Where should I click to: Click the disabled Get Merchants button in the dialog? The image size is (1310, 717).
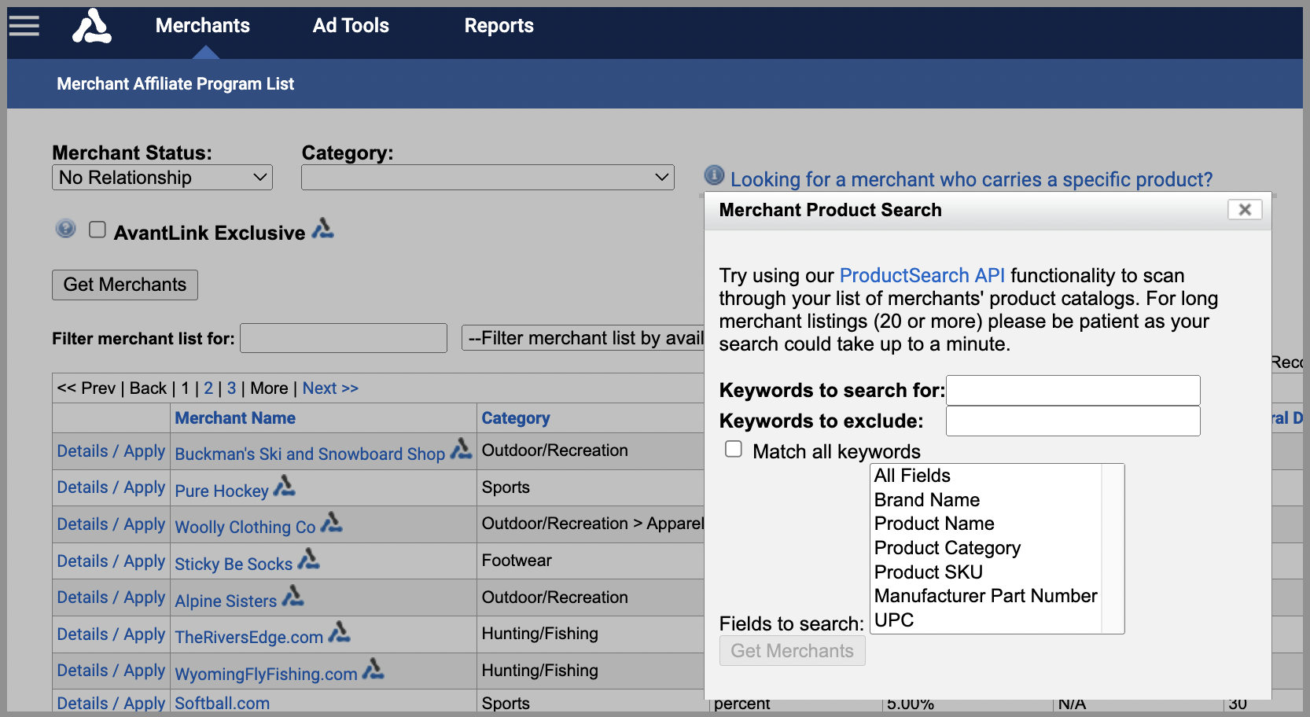[793, 651]
